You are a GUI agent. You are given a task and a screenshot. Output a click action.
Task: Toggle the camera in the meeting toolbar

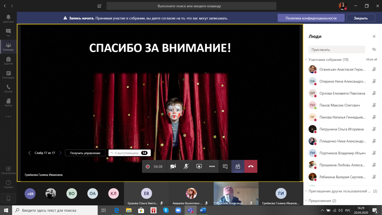[173, 167]
